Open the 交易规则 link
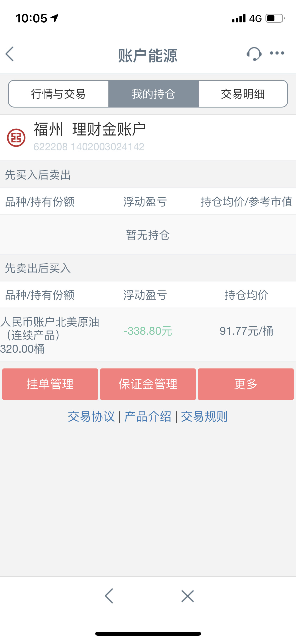The image size is (296, 642). (x=204, y=417)
